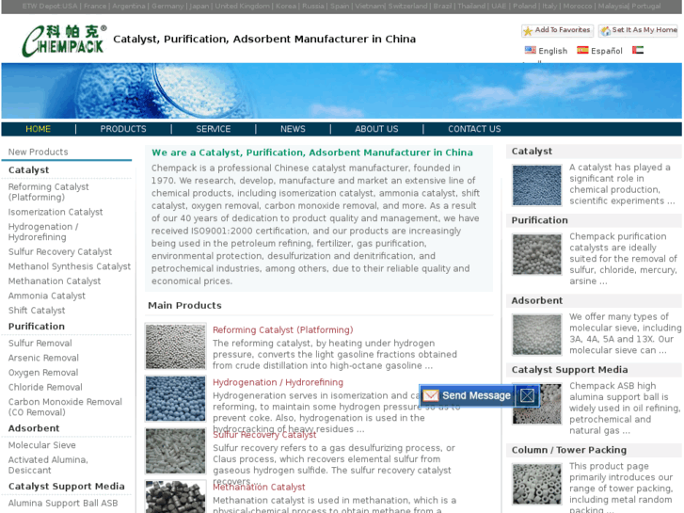This screenshot has height=513, width=684.
Task: Open the Methanation Catalyst product image
Action: [175, 497]
